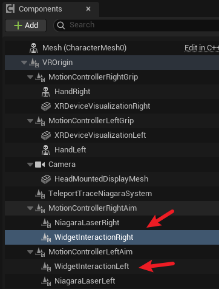Image resolution: width=219 pixels, height=289 pixels.
Task: Click the camera icon next to Camera
Action: [40, 165]
